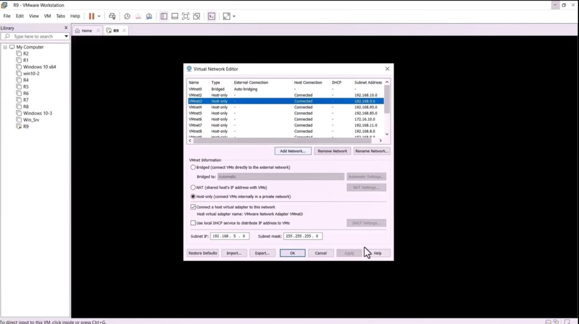
Task: Expand the library search dropdown arrow
Action: [66, 37]
